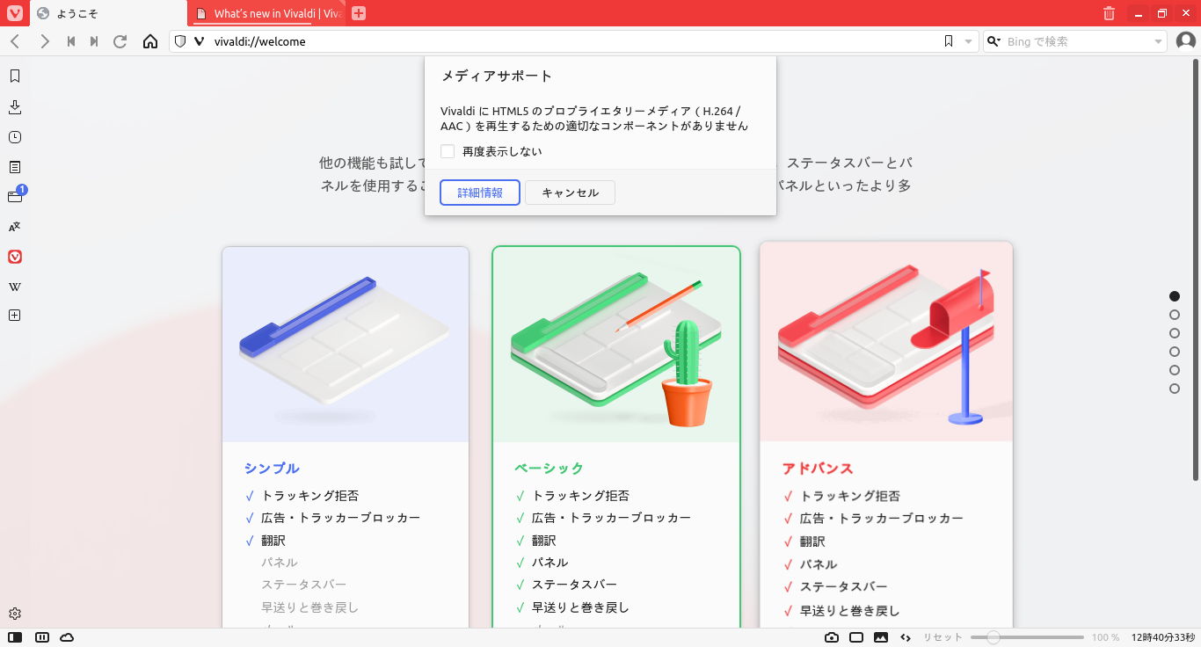This screenshot has height=647, width=1201.
Task: Capture page with camera icon
Action: tap(832, 637)
